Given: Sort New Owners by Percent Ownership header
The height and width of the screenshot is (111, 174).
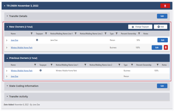Looking at the screenshot, I should pyautogui.click(x=128, y=34).
